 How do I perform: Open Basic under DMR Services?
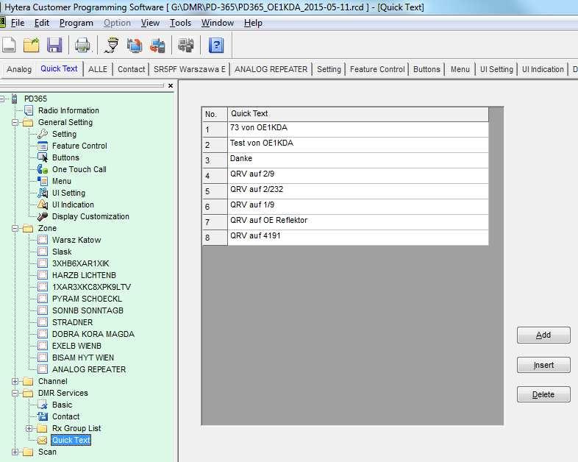(62, 405)
